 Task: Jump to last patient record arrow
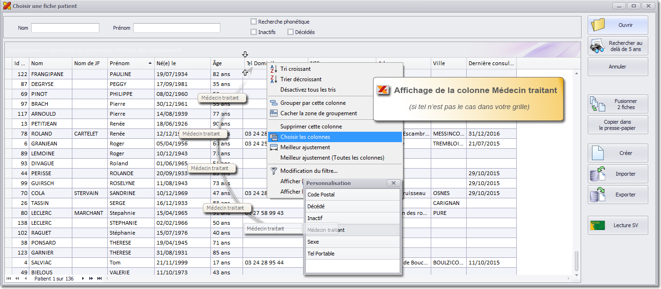click(99, 279)
